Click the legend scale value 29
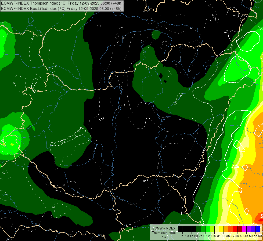 pyautogui.click(x=210, y=236)
